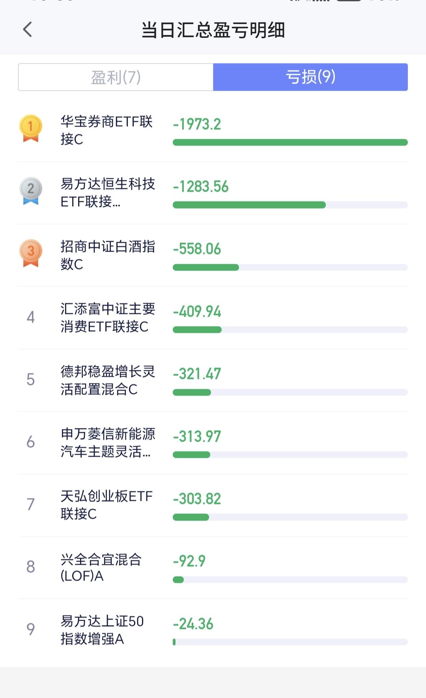Click the silver rank 2 medal

[31, 190]
